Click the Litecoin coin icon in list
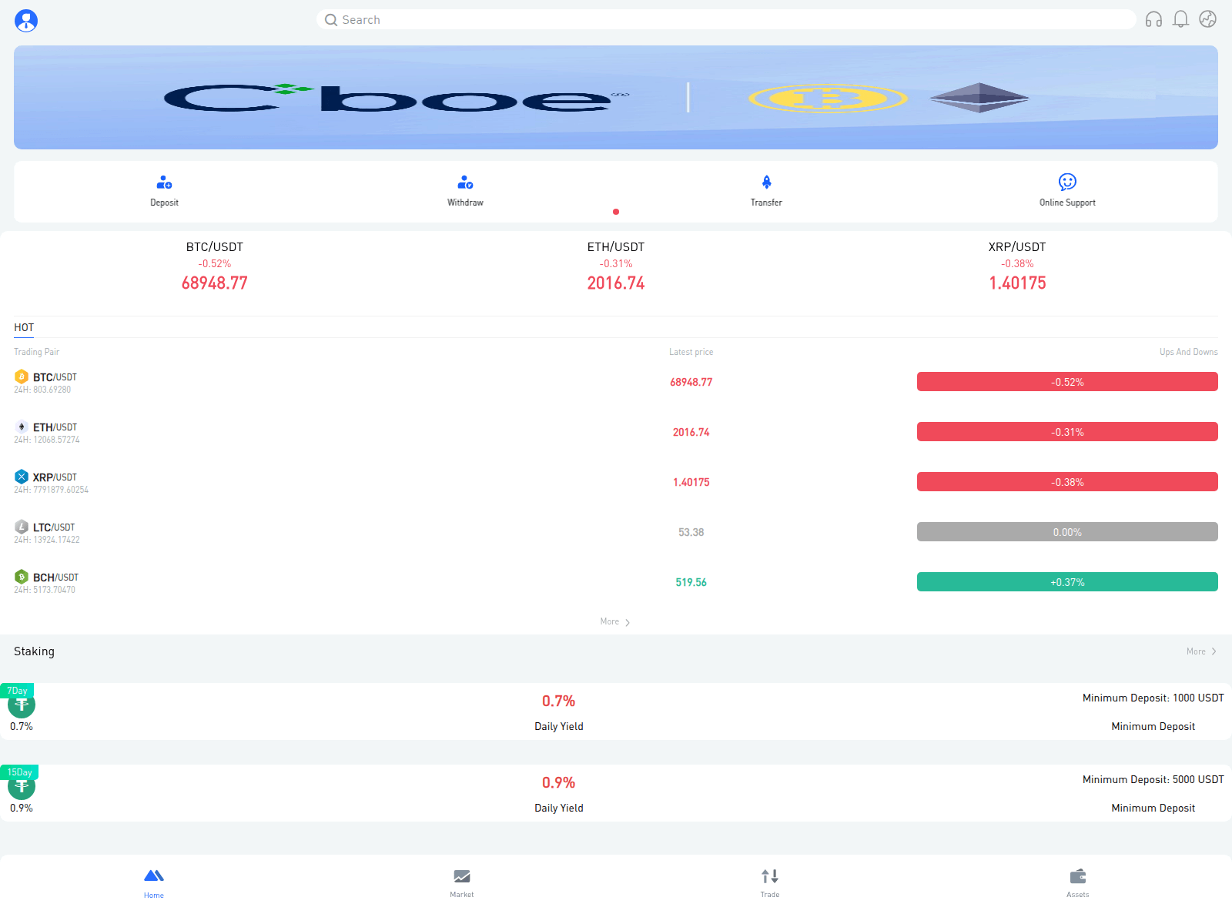Image resolution: width=1232 pixels, height=924 pixels. coord(22,527)
